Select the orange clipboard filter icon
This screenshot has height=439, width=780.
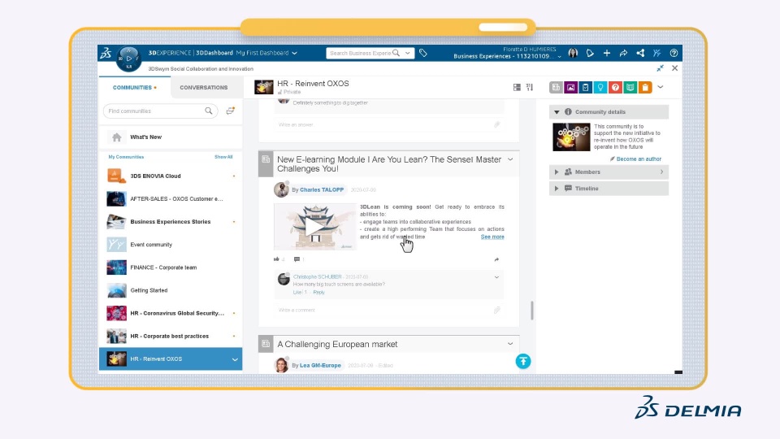pos(645,87)
